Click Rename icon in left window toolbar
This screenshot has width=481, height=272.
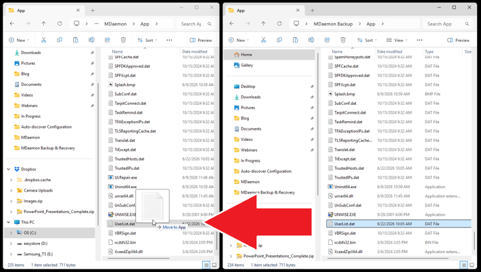coord(91,40)
